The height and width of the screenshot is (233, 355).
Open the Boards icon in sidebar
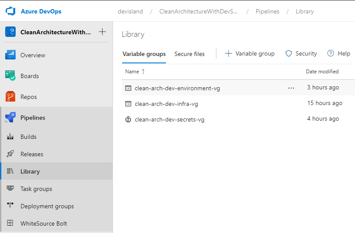pos(10,75)
